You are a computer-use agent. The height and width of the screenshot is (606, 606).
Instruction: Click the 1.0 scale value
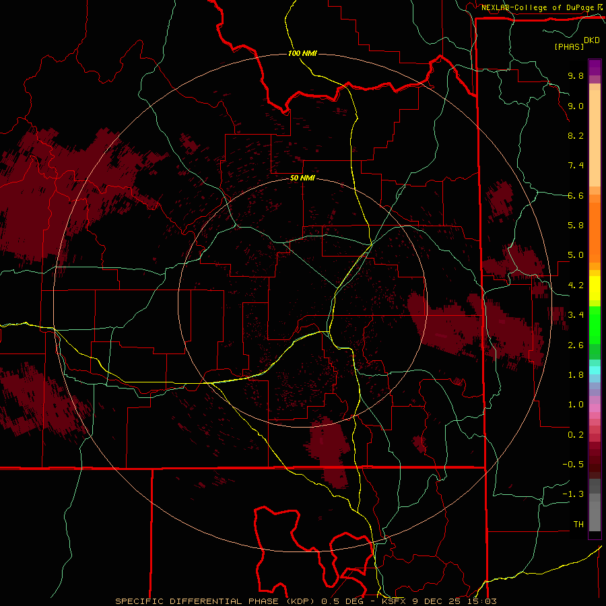tap(576, 405)
